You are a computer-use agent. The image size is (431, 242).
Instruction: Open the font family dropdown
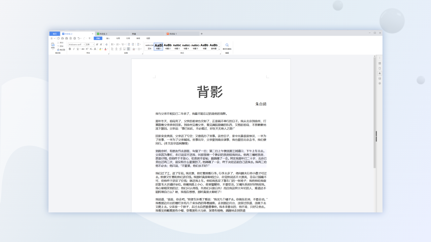(x=84, y=44)
